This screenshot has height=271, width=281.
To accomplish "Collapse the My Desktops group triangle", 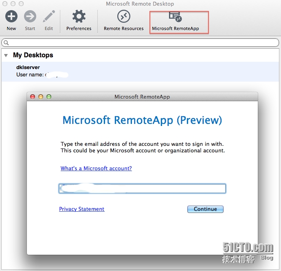I will (x=6, y=55).
